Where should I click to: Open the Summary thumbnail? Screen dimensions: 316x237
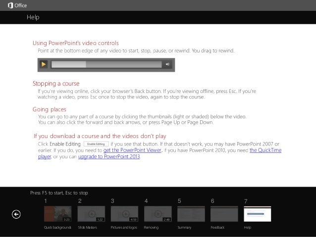pos(191,214)
